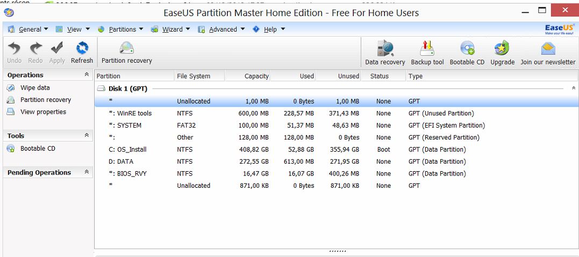Click the Undo toolbar icon
This screenshot has height=257, width=579.
click(14, 48)
